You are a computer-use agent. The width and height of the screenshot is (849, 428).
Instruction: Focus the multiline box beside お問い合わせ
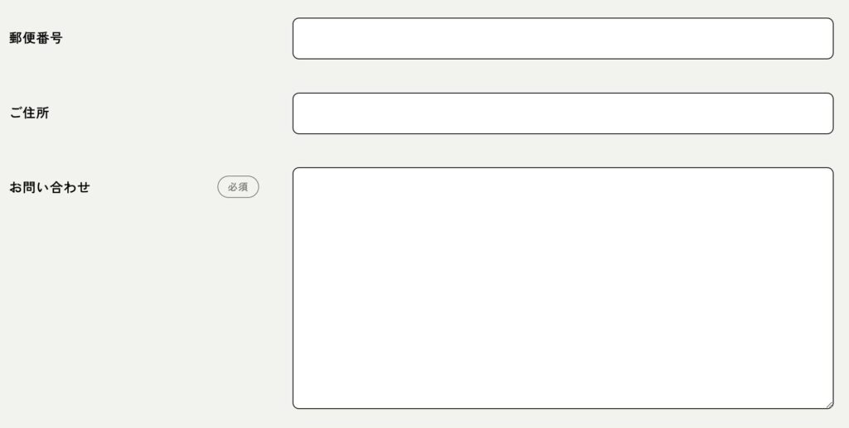click(x=563, y=288)
